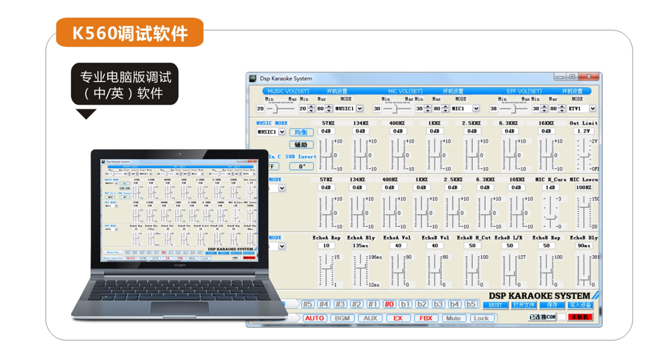Click the 辅助 auxiliary button

(x=301, y=145)
